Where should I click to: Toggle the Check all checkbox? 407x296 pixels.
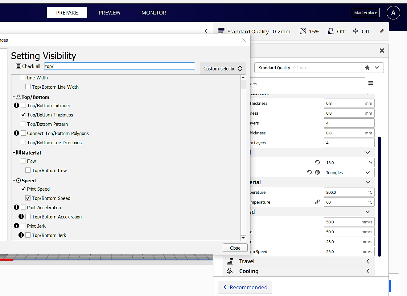click(18, 66)
